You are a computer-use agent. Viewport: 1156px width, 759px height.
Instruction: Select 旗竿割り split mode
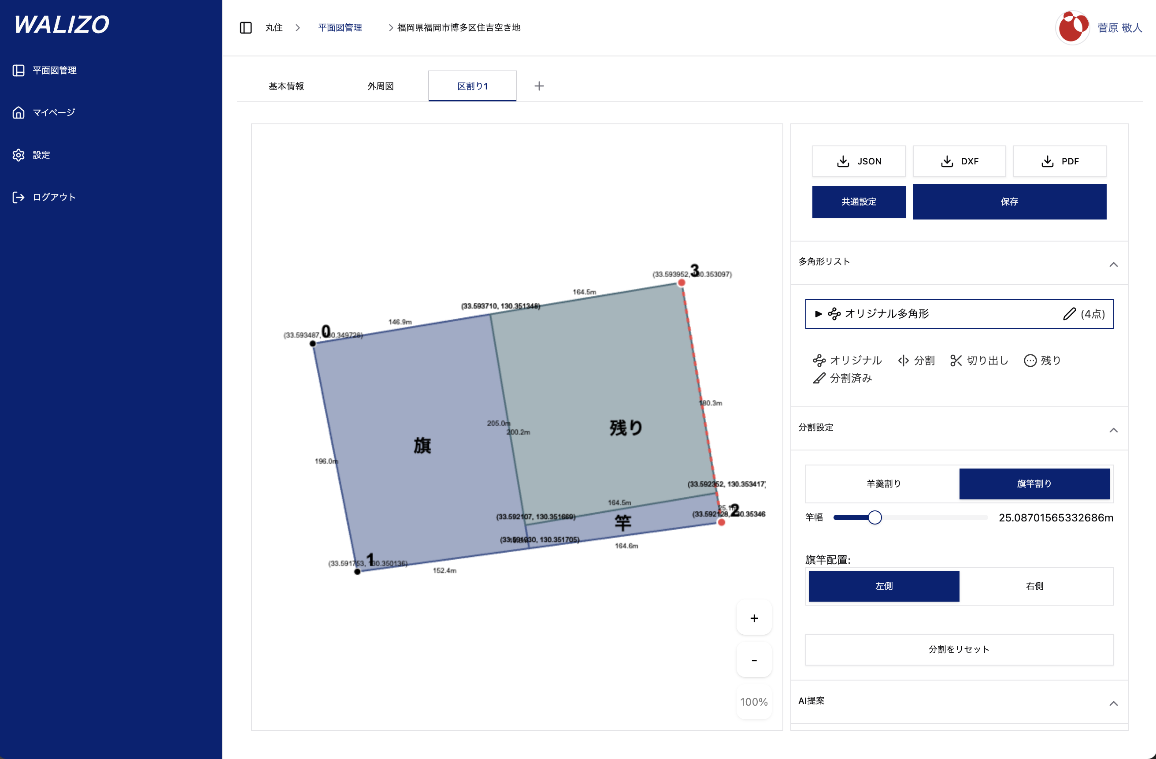click(x=1034, y=484)
